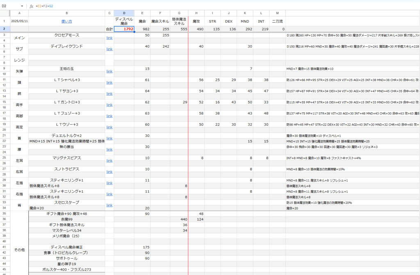The width and height of the screenshot is (420, 275).
Task: Open the link for スノトラピアス
Action: click(x=109, y=172)
